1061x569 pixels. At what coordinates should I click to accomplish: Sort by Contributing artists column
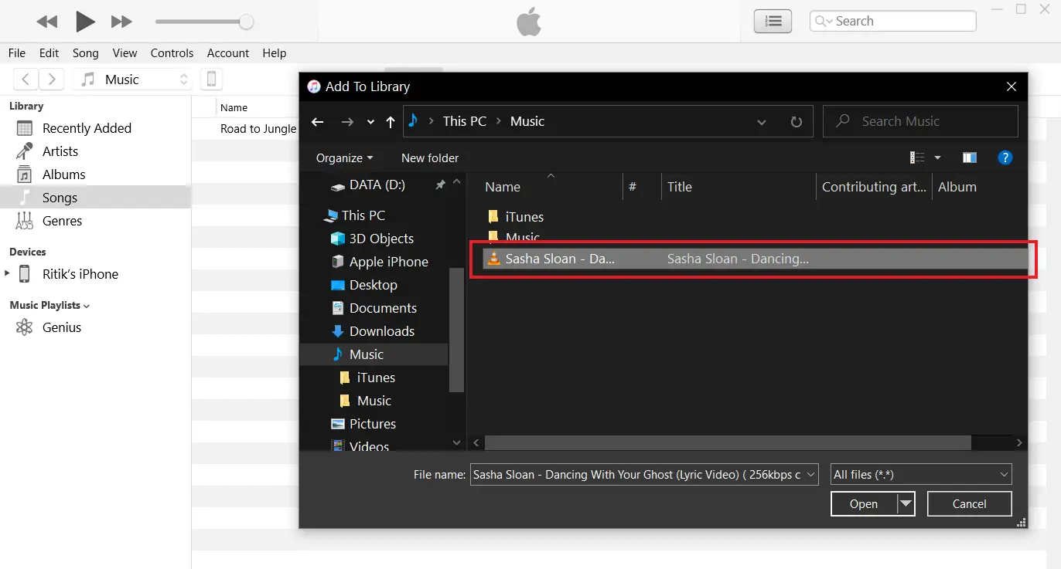pos(874,187)
